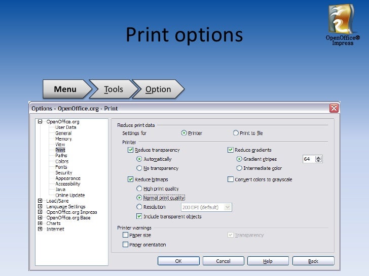Select Normal print quality option
The image size is (369, 276).
click(139, 198)
